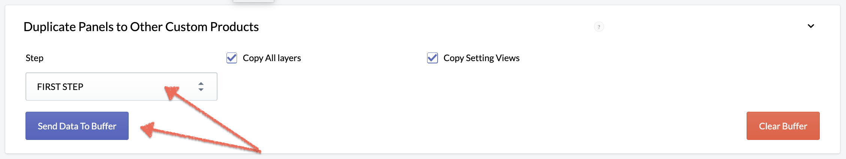
Task: Click the Step select up-down arrows
Action: (x=201, y=87)
